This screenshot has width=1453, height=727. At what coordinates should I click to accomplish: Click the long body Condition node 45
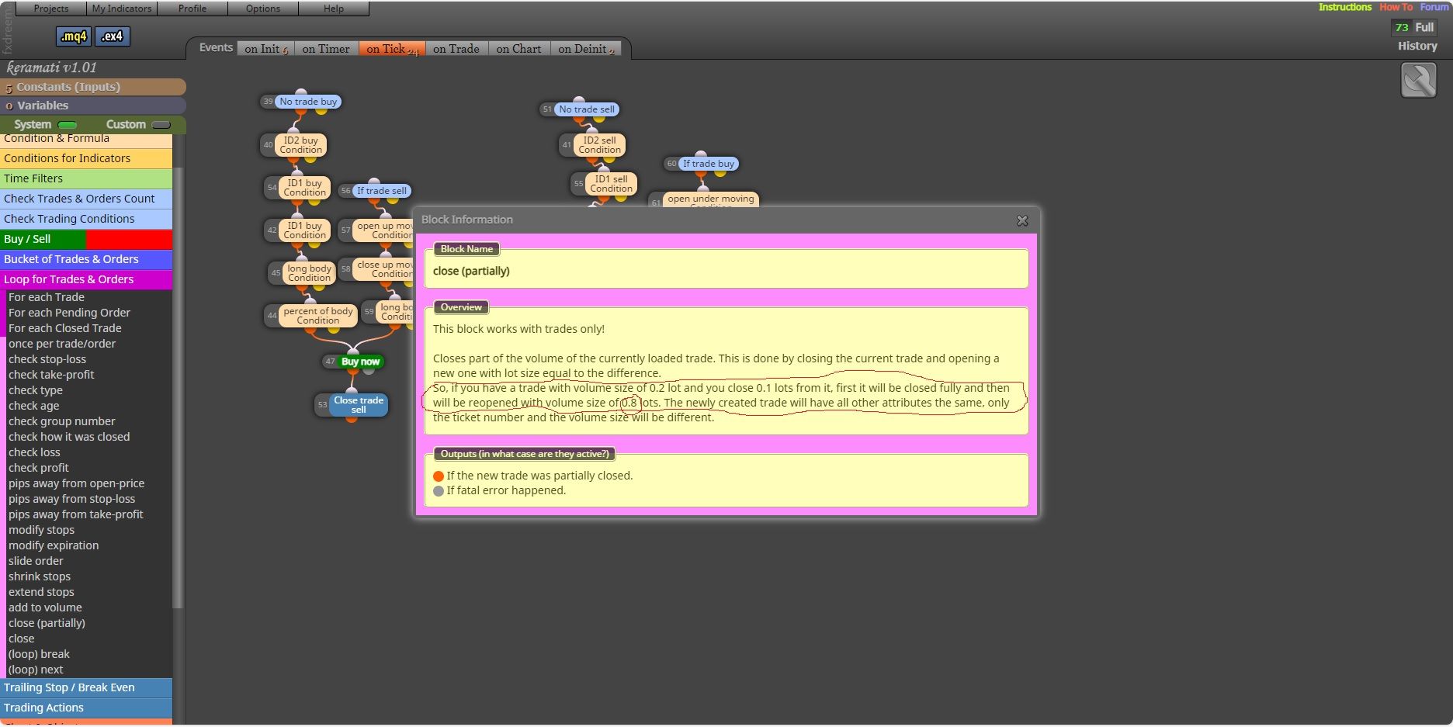coord(309,273)
